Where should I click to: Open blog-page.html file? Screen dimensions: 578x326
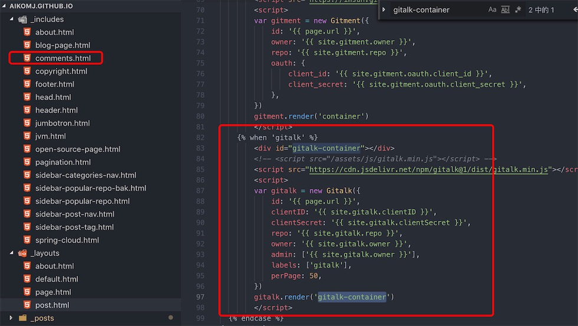(x=63, y=45)
